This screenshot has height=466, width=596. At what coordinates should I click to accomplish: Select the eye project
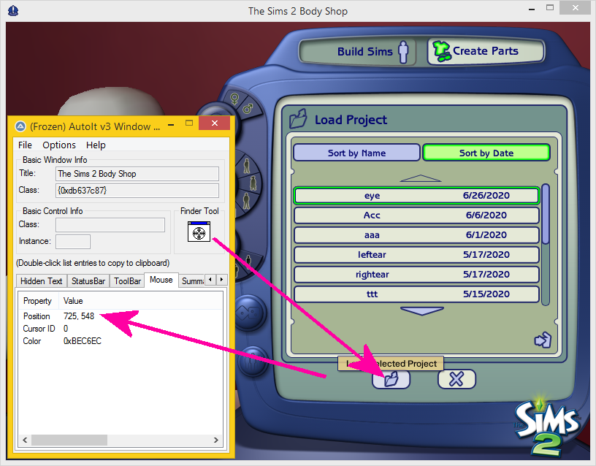416,196
